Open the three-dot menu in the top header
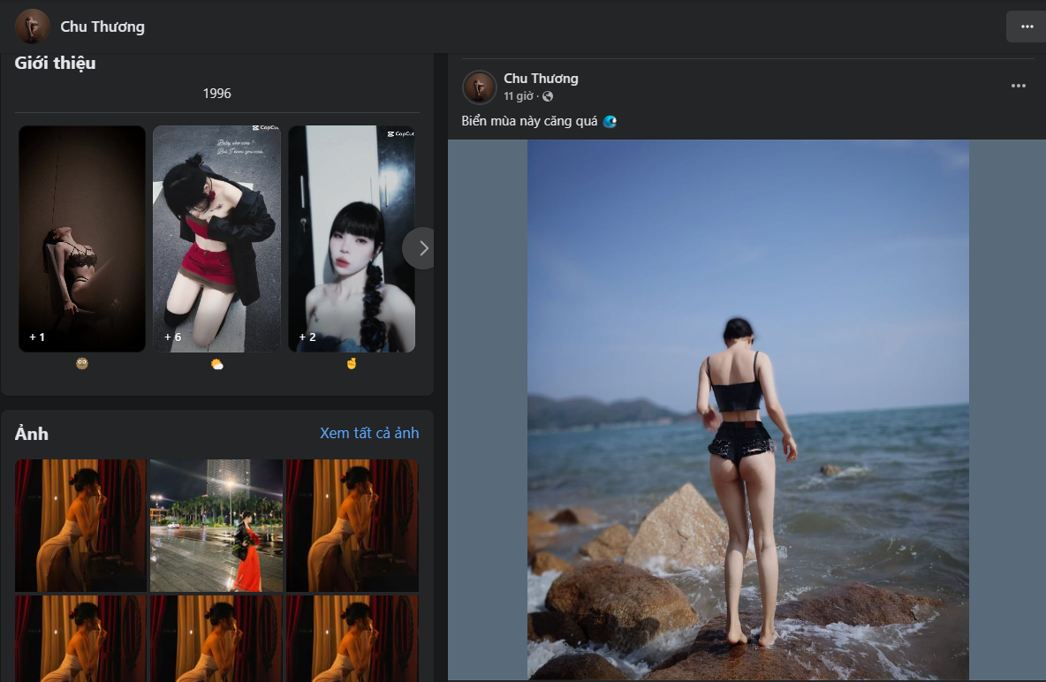This screenshot has width=1046, height=682. coord(1026,27)
